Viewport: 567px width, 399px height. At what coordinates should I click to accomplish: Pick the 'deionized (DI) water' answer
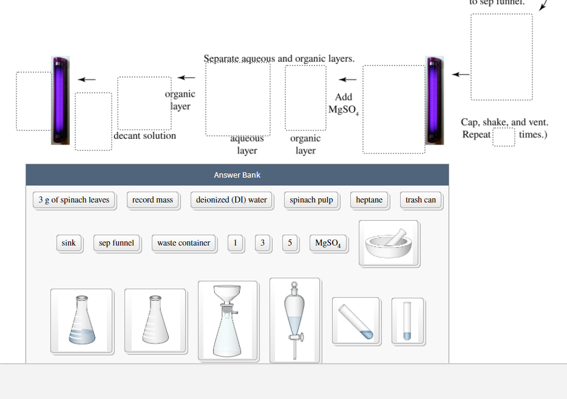click(231, 199)
